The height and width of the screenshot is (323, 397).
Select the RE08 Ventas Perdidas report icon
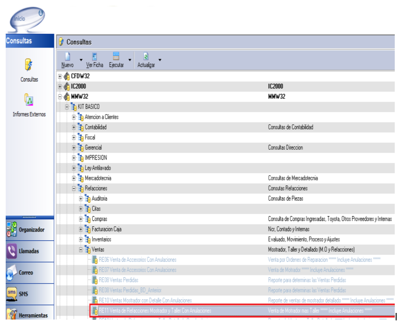(95, 280)
